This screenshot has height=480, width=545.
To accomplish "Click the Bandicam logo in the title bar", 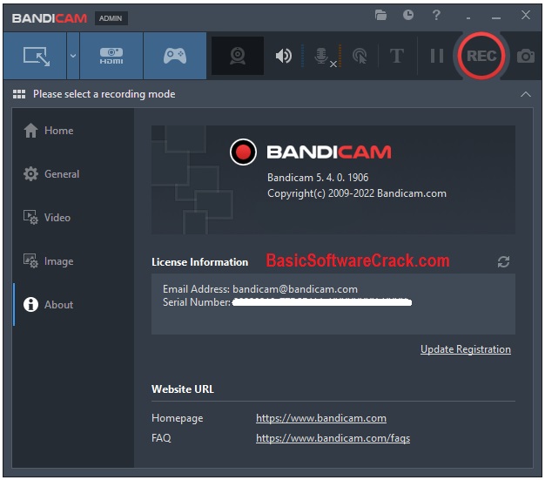I will [x=50, y=18].
